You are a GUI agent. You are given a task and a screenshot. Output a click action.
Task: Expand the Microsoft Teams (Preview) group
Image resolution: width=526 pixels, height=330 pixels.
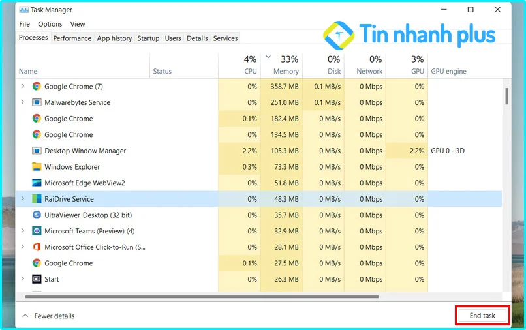pos(22,231)
